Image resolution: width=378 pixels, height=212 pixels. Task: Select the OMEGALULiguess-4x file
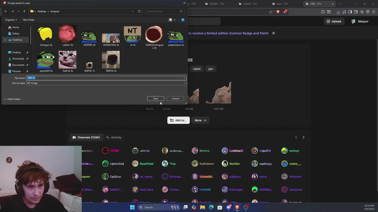click(154, 37)
